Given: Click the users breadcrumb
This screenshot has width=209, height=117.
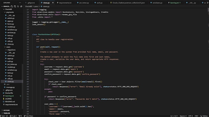Looking at the screenshot, I should pos(36,6).
